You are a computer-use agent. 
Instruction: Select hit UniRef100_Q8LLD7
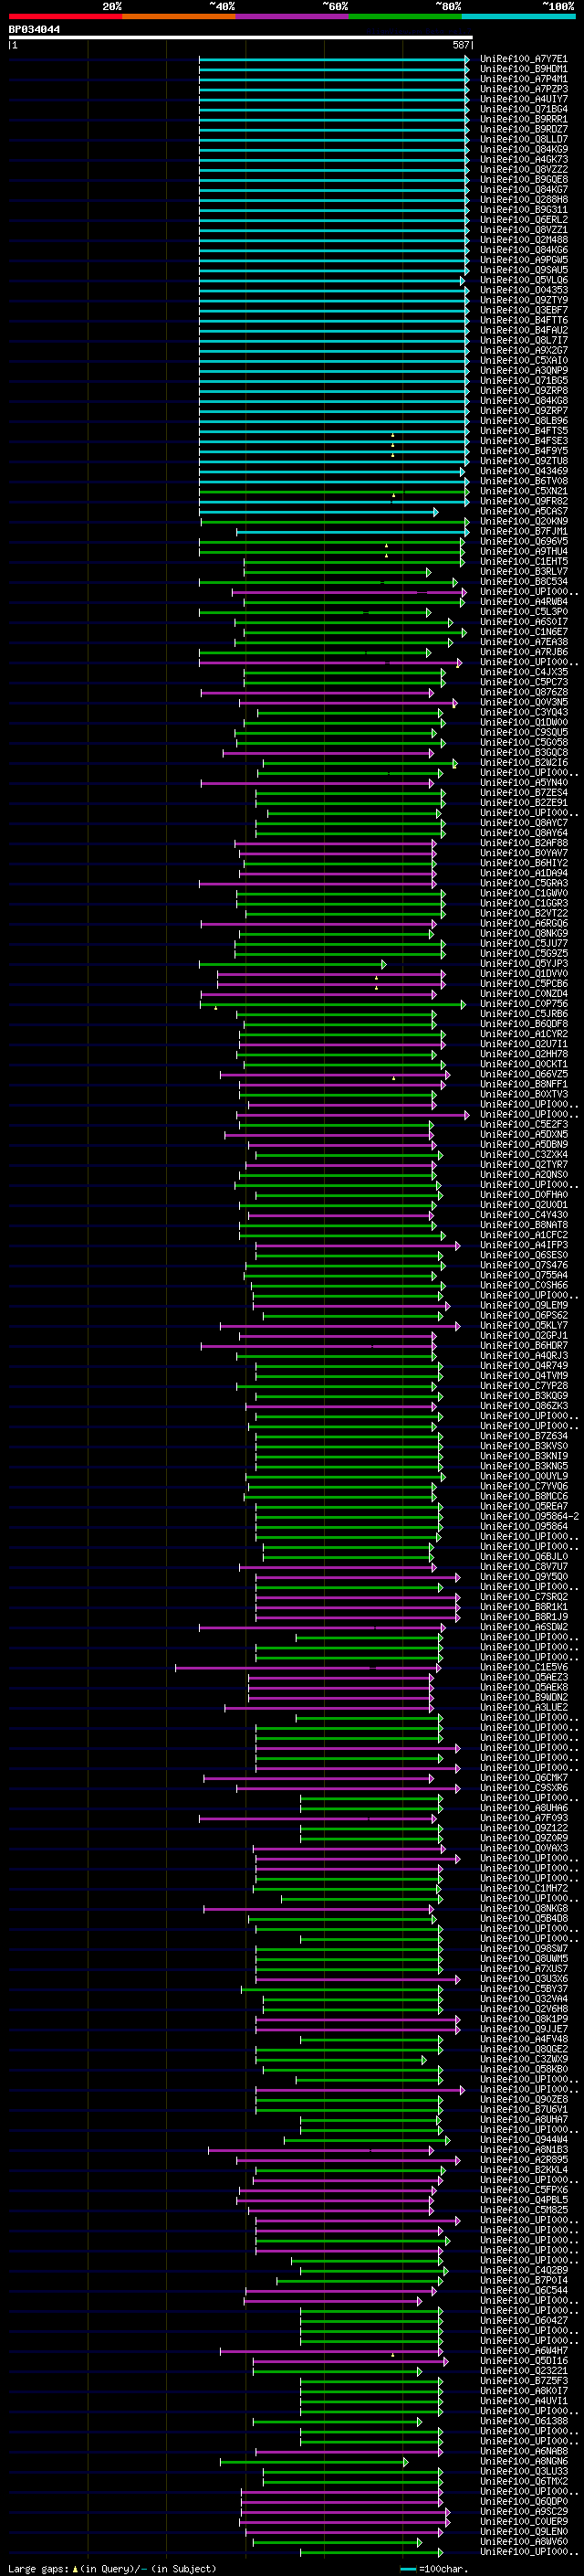523,139
